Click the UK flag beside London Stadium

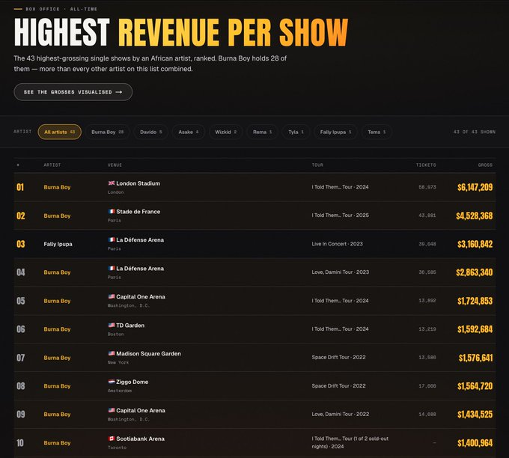(x=112, y=183)
